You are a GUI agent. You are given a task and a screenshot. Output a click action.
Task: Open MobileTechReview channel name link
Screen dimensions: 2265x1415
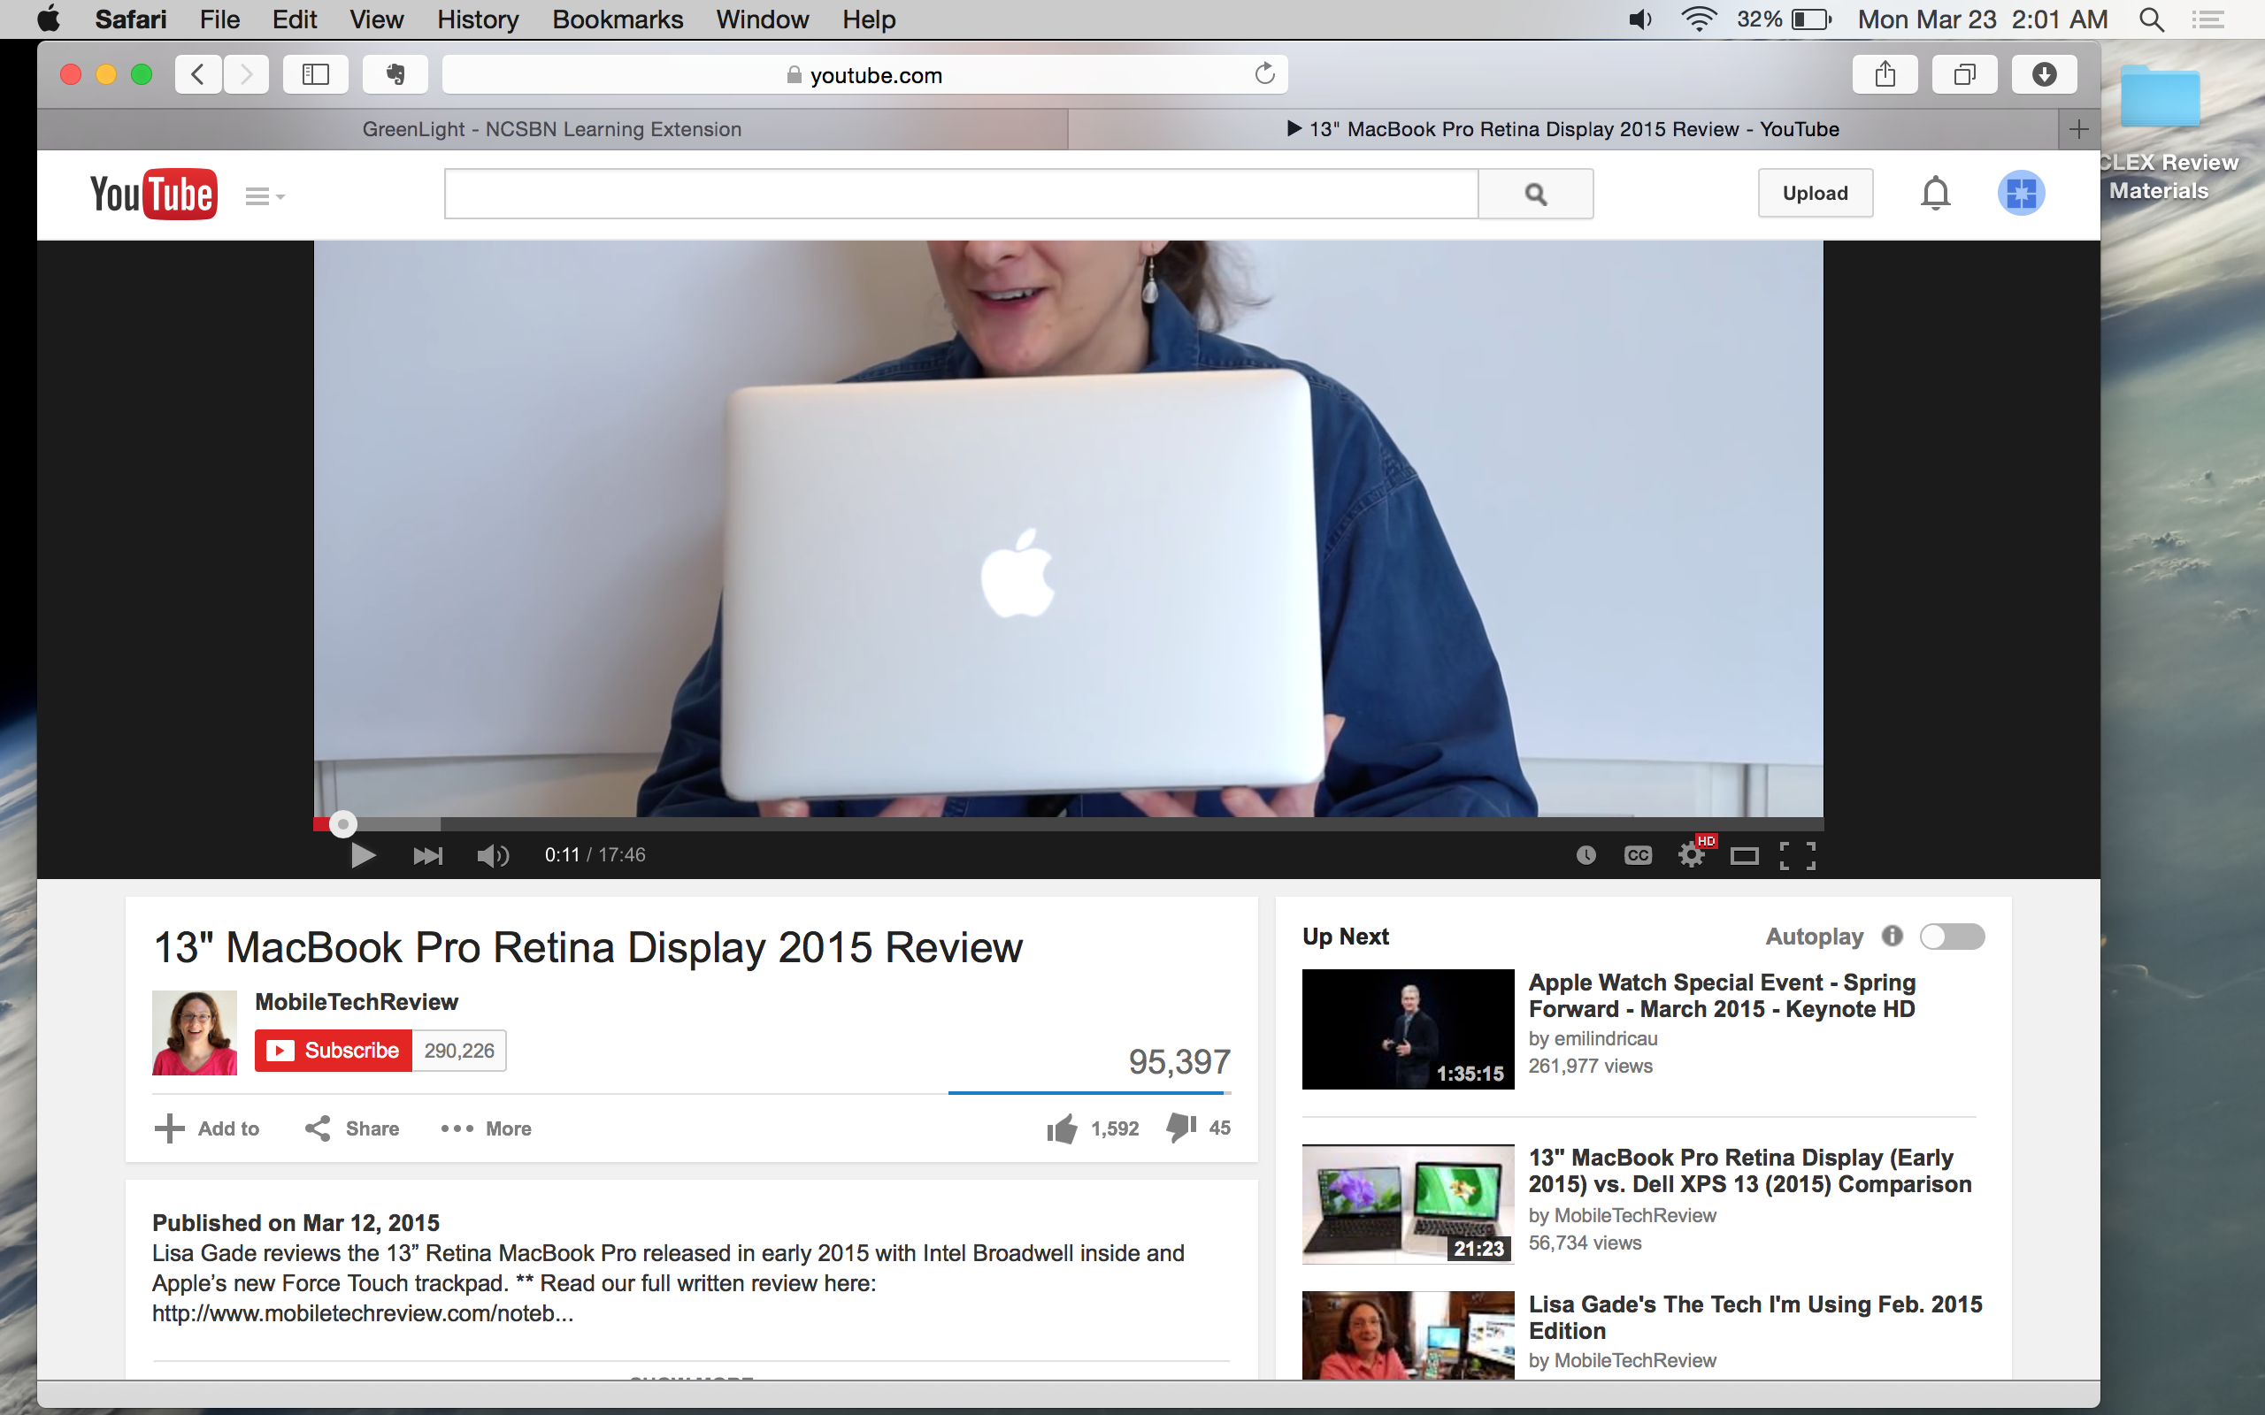pyautogui.click(x=357, y=1001)
